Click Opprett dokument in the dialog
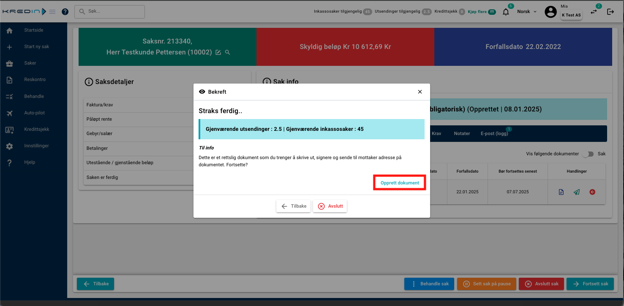Screen dimensions: 624x306 [x=400, y=183]
